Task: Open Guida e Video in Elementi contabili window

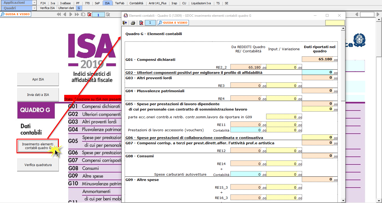Action: [173, 23]
